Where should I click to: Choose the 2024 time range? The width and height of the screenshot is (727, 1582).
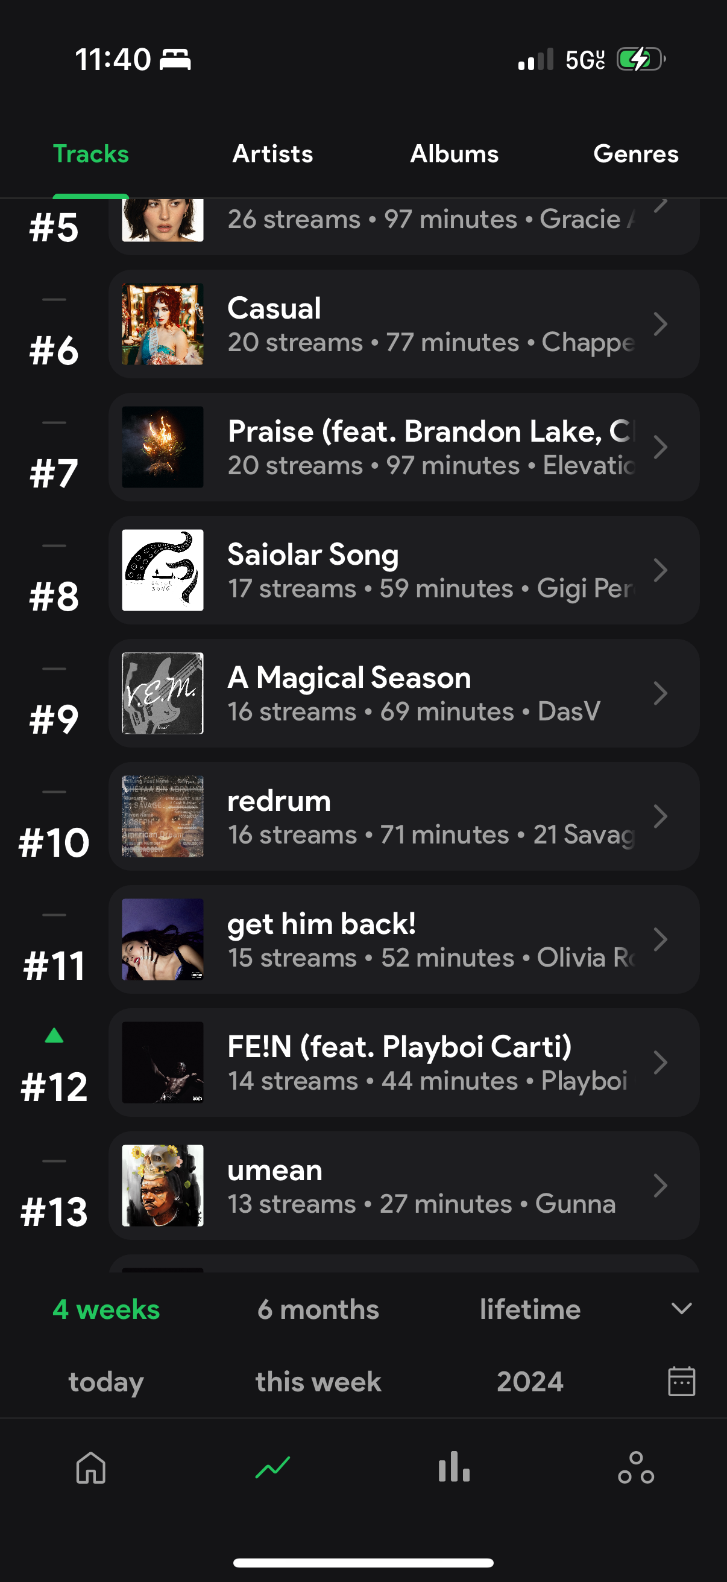tap(530, 1382)
